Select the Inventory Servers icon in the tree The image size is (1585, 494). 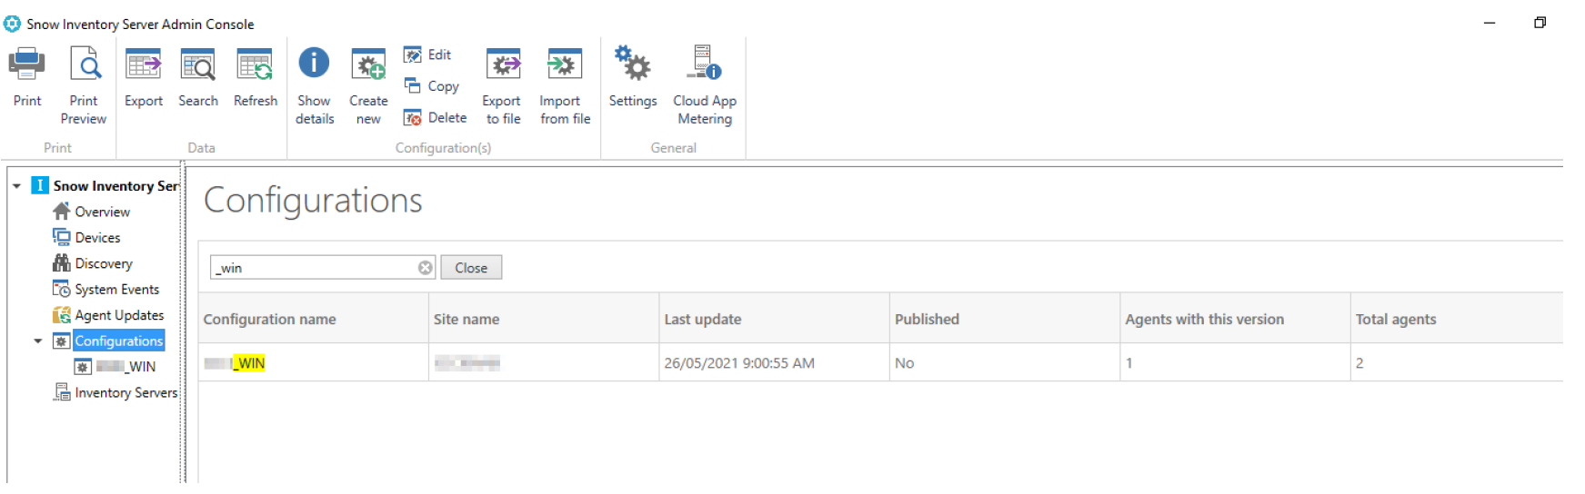61,392
